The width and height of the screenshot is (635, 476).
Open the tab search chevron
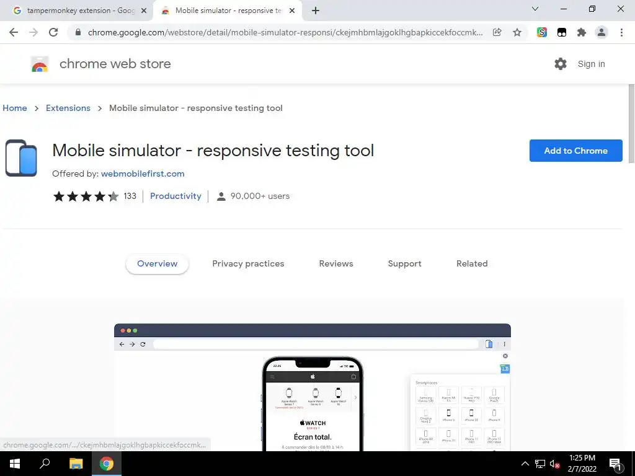pyautogui.click(x=535, y=9)
